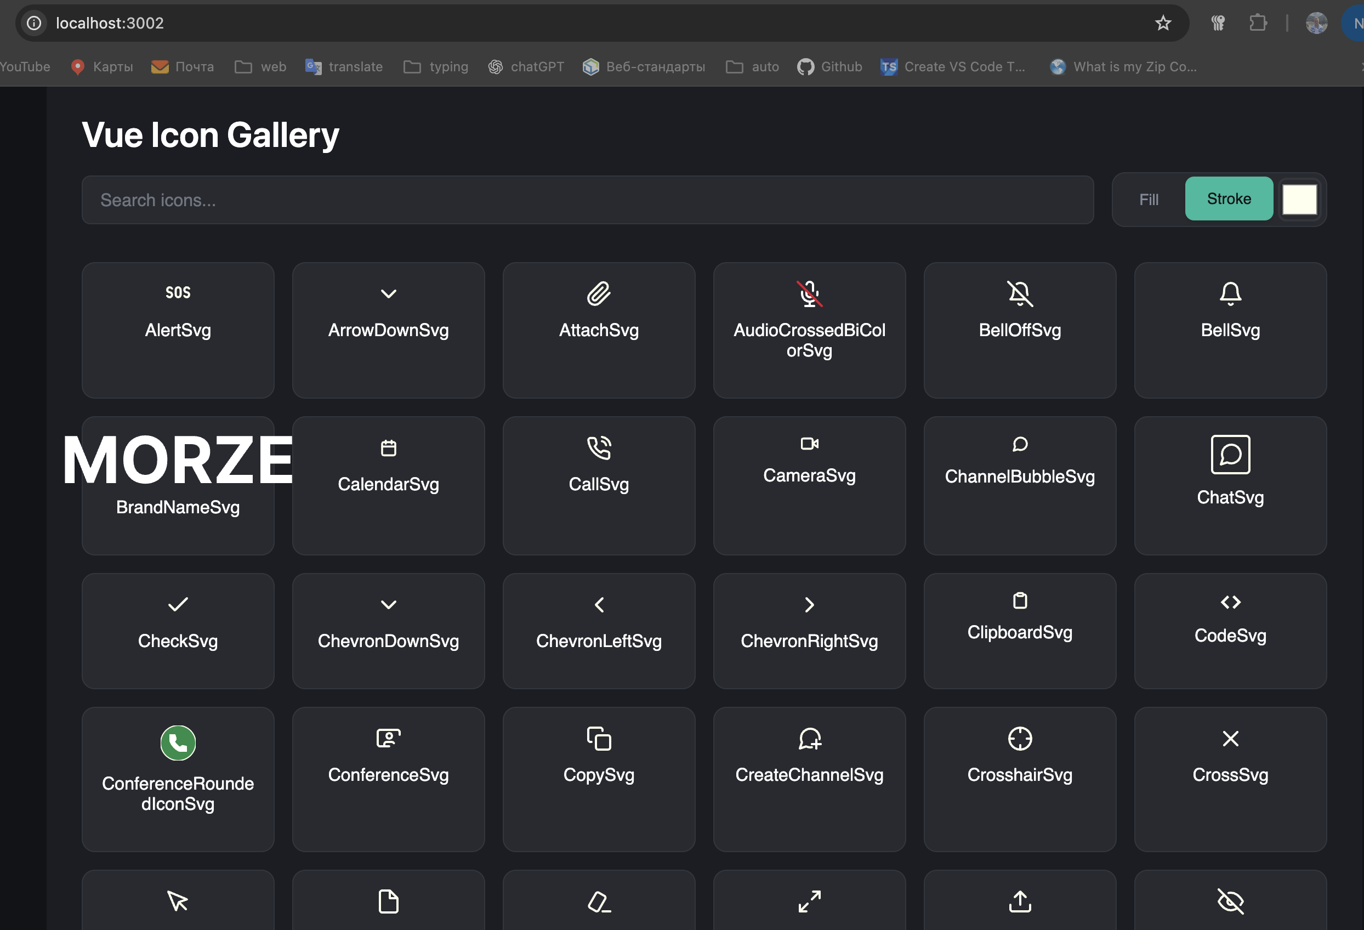Open the YouTube bookmark
Viewport: 1364px width, 930px height.
pyautogui.click(x=25, y=67)
